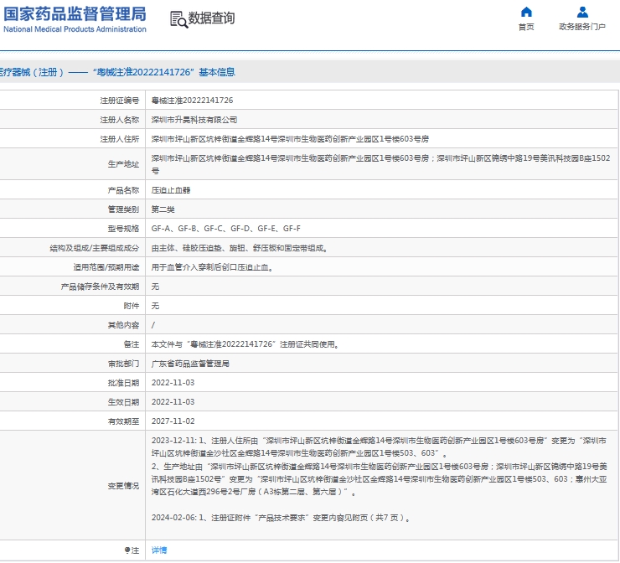Click the 产品储存条件及有效期 label
The height and width of the screenshot is (563, 620).
pos(100,287)
